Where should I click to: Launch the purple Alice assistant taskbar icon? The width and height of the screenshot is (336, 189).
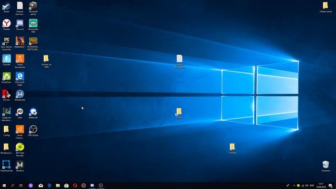pos(30,185)
